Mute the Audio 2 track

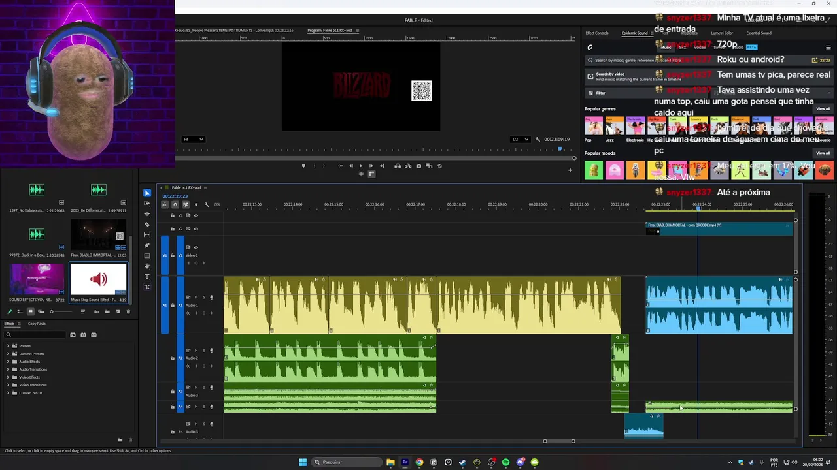pyautogui.click(x=196, y=351)
